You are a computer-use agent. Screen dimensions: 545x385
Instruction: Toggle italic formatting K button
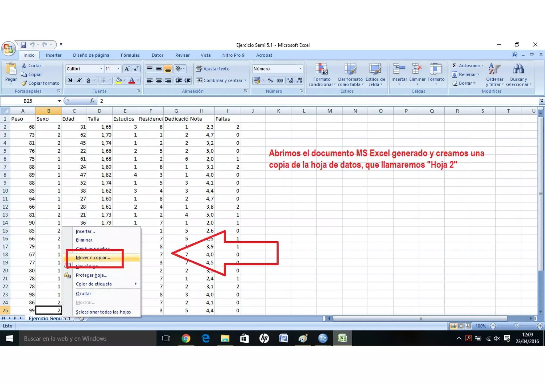pyautogui.click(x=79, y=80)
